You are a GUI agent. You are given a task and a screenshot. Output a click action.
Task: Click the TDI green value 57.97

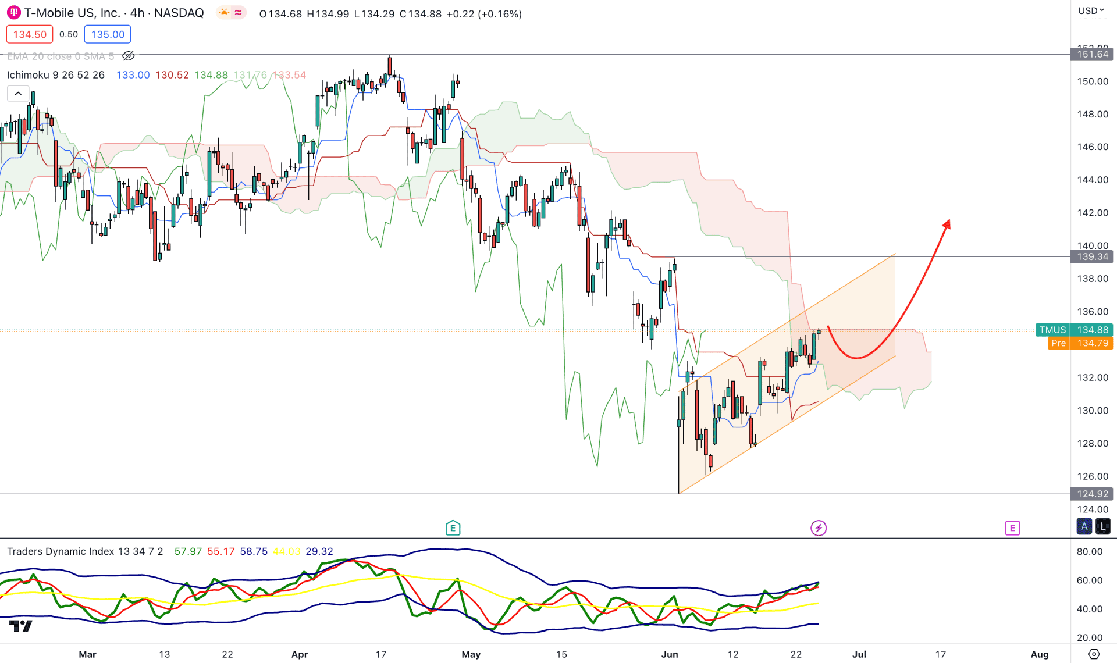188,551
